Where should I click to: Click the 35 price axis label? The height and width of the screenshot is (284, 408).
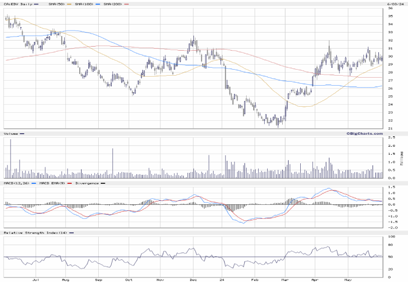click(389, 16)
